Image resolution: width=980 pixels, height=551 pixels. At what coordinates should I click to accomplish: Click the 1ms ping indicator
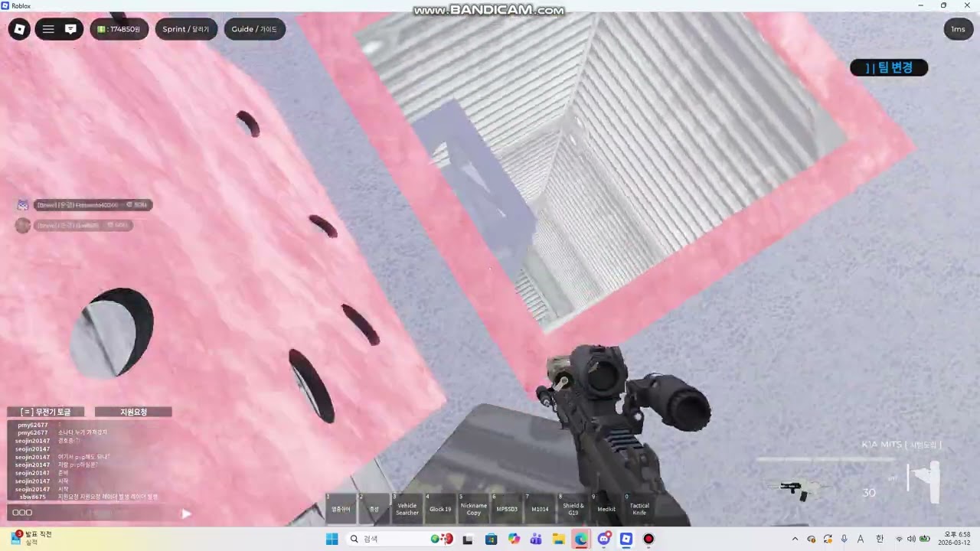tap(958, 29)
